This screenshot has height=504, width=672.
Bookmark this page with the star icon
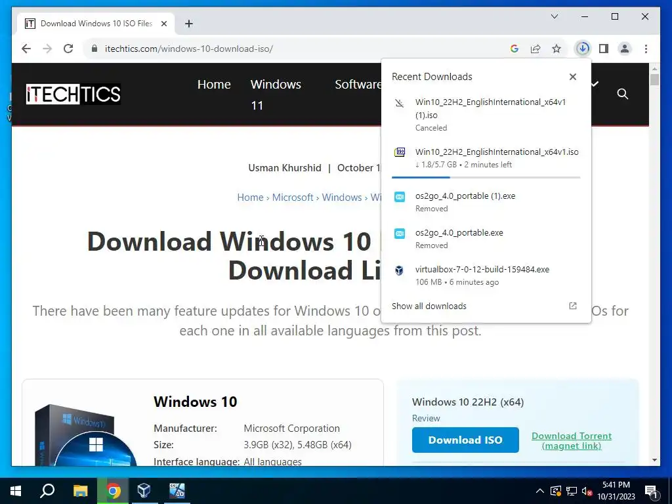[556, 49]
